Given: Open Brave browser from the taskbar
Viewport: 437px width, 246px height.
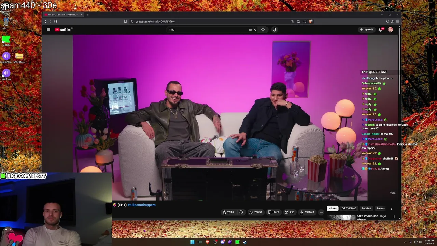Looking at the screenshot, I should [207, 242].
